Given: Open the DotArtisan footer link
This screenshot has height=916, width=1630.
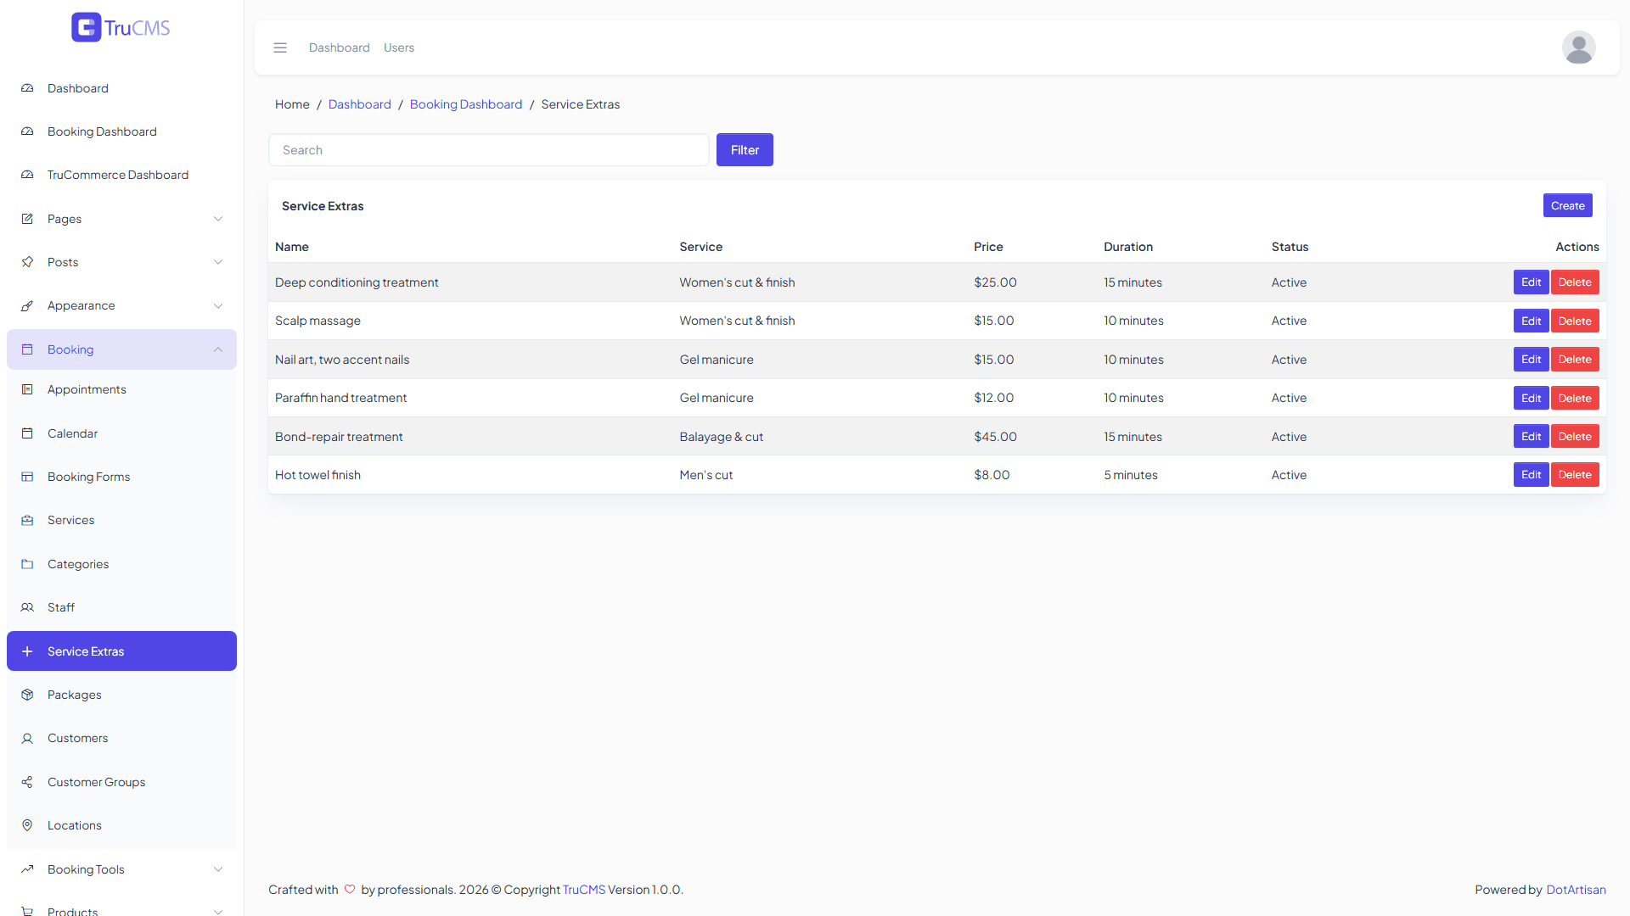Looking at the screenshot, I should coord(1576,890).
